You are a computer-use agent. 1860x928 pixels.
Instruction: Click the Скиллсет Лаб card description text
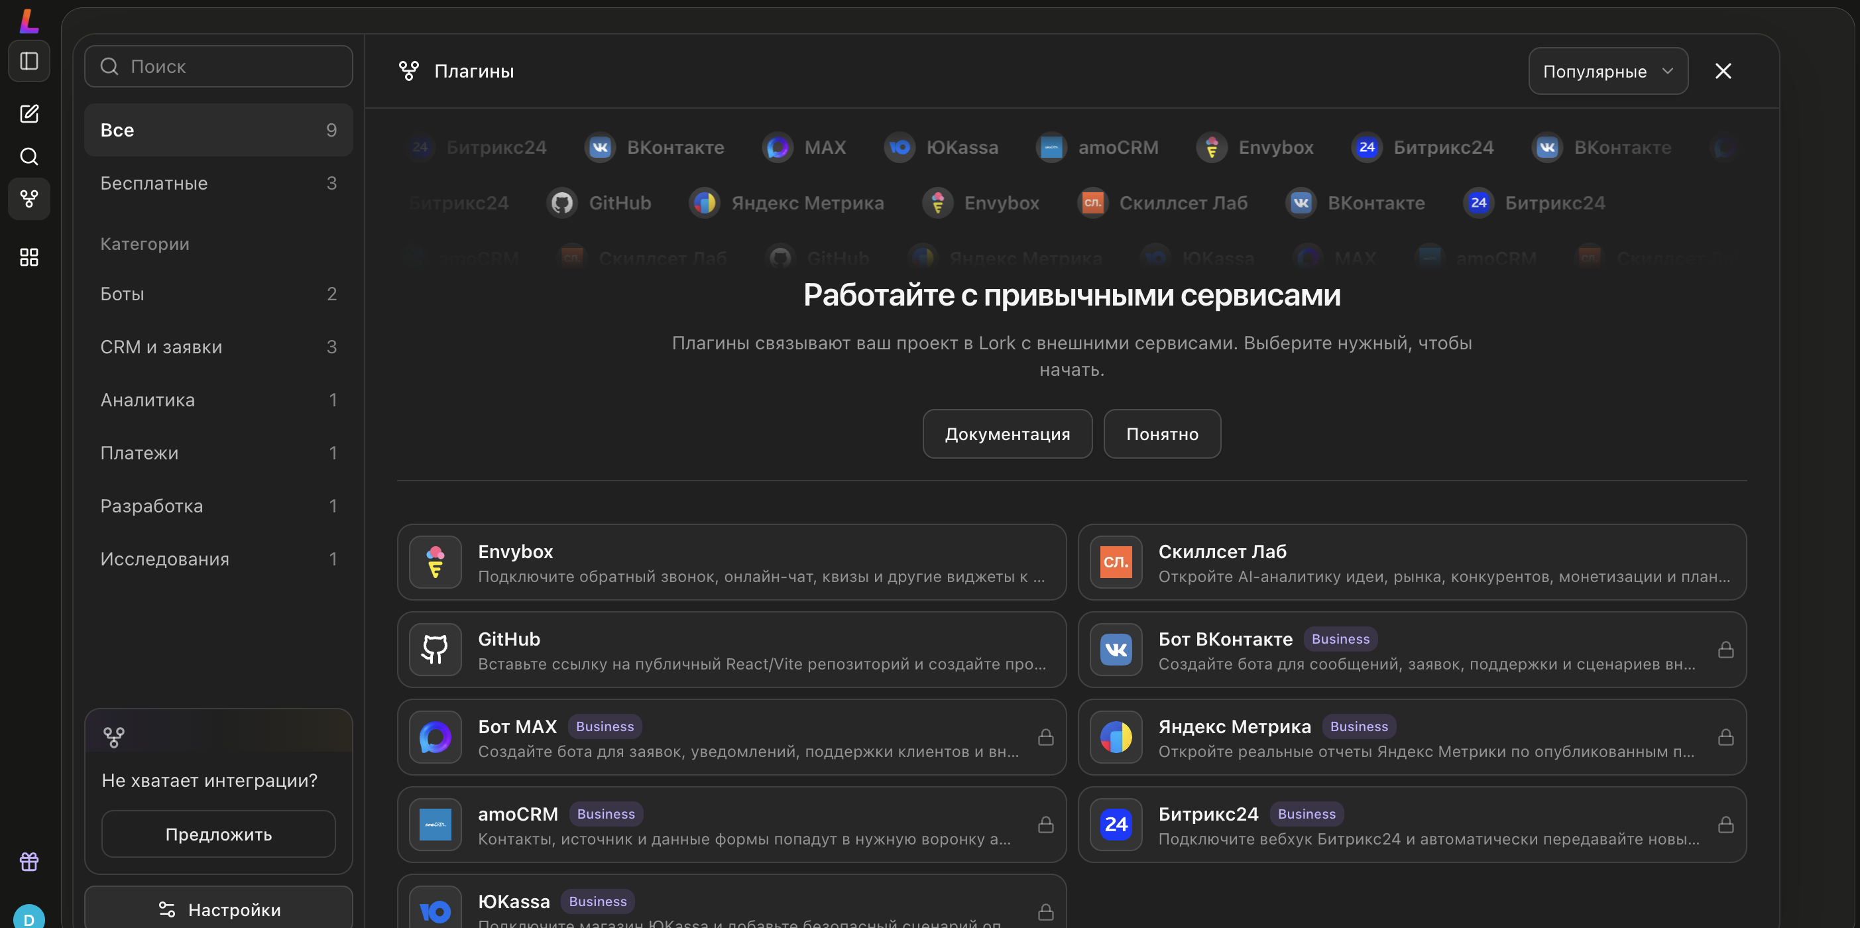[x=1444, y=576]
